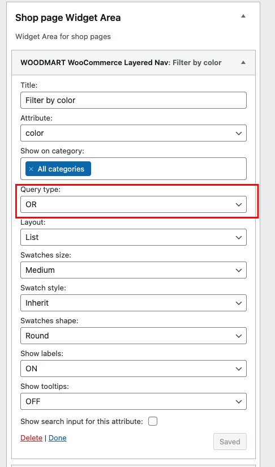The width and height of the screenshot is (275, 467).
Task: Open the Swatches size Medium dropdown
Action: tap(134, 270)
